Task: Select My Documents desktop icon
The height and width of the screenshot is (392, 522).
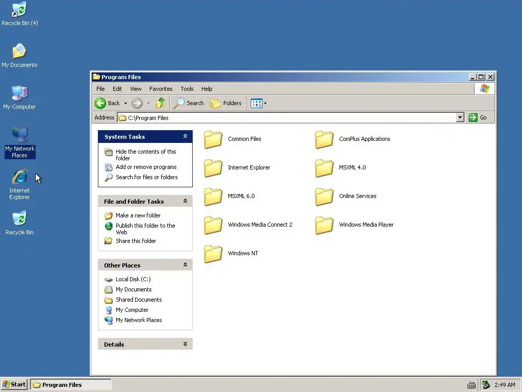Action: 19,51
